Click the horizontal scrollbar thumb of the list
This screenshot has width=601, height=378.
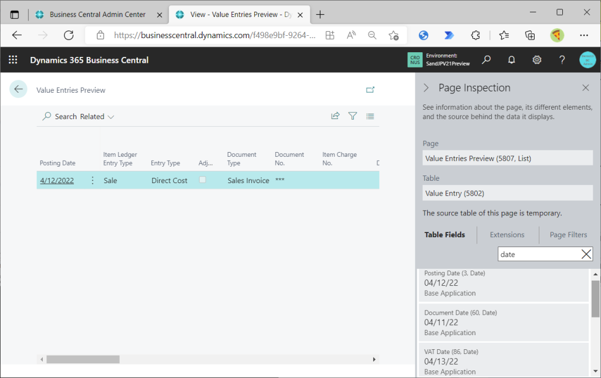(x=83, y=359)
